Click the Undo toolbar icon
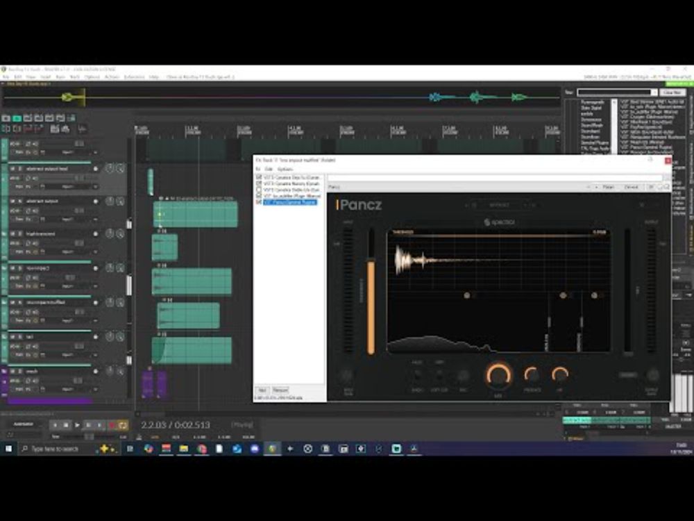This screenshot has width=694, height=521. pos(49,118)
